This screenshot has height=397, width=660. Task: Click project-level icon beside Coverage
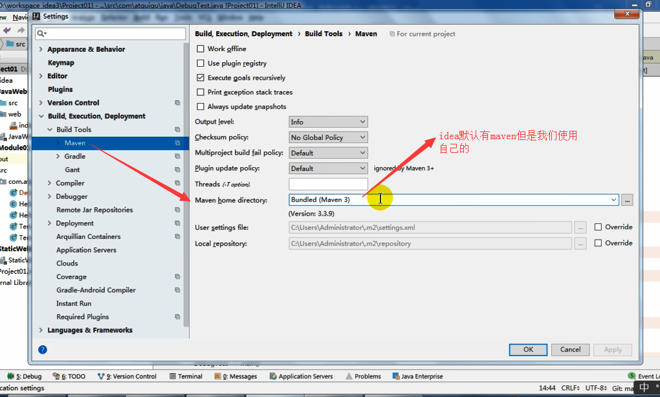[177, 277]
